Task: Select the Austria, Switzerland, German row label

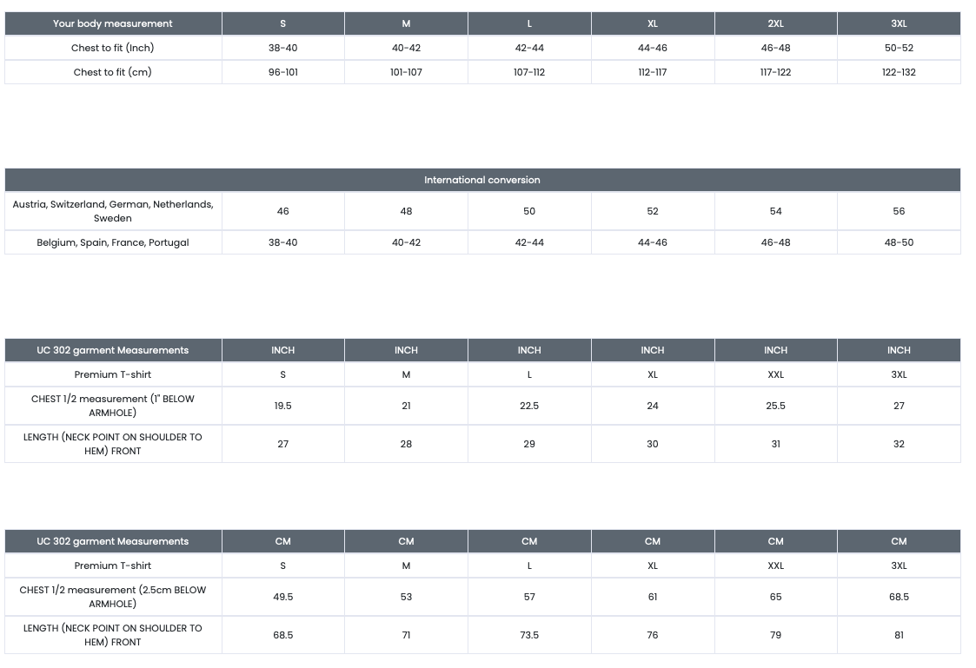Action: click(x=113, y=211)
